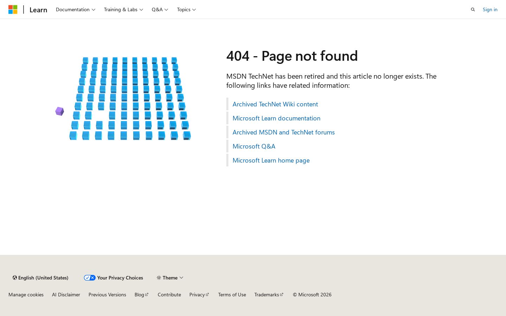Click the "404 - Page not found" heading

tap(292, 56)
